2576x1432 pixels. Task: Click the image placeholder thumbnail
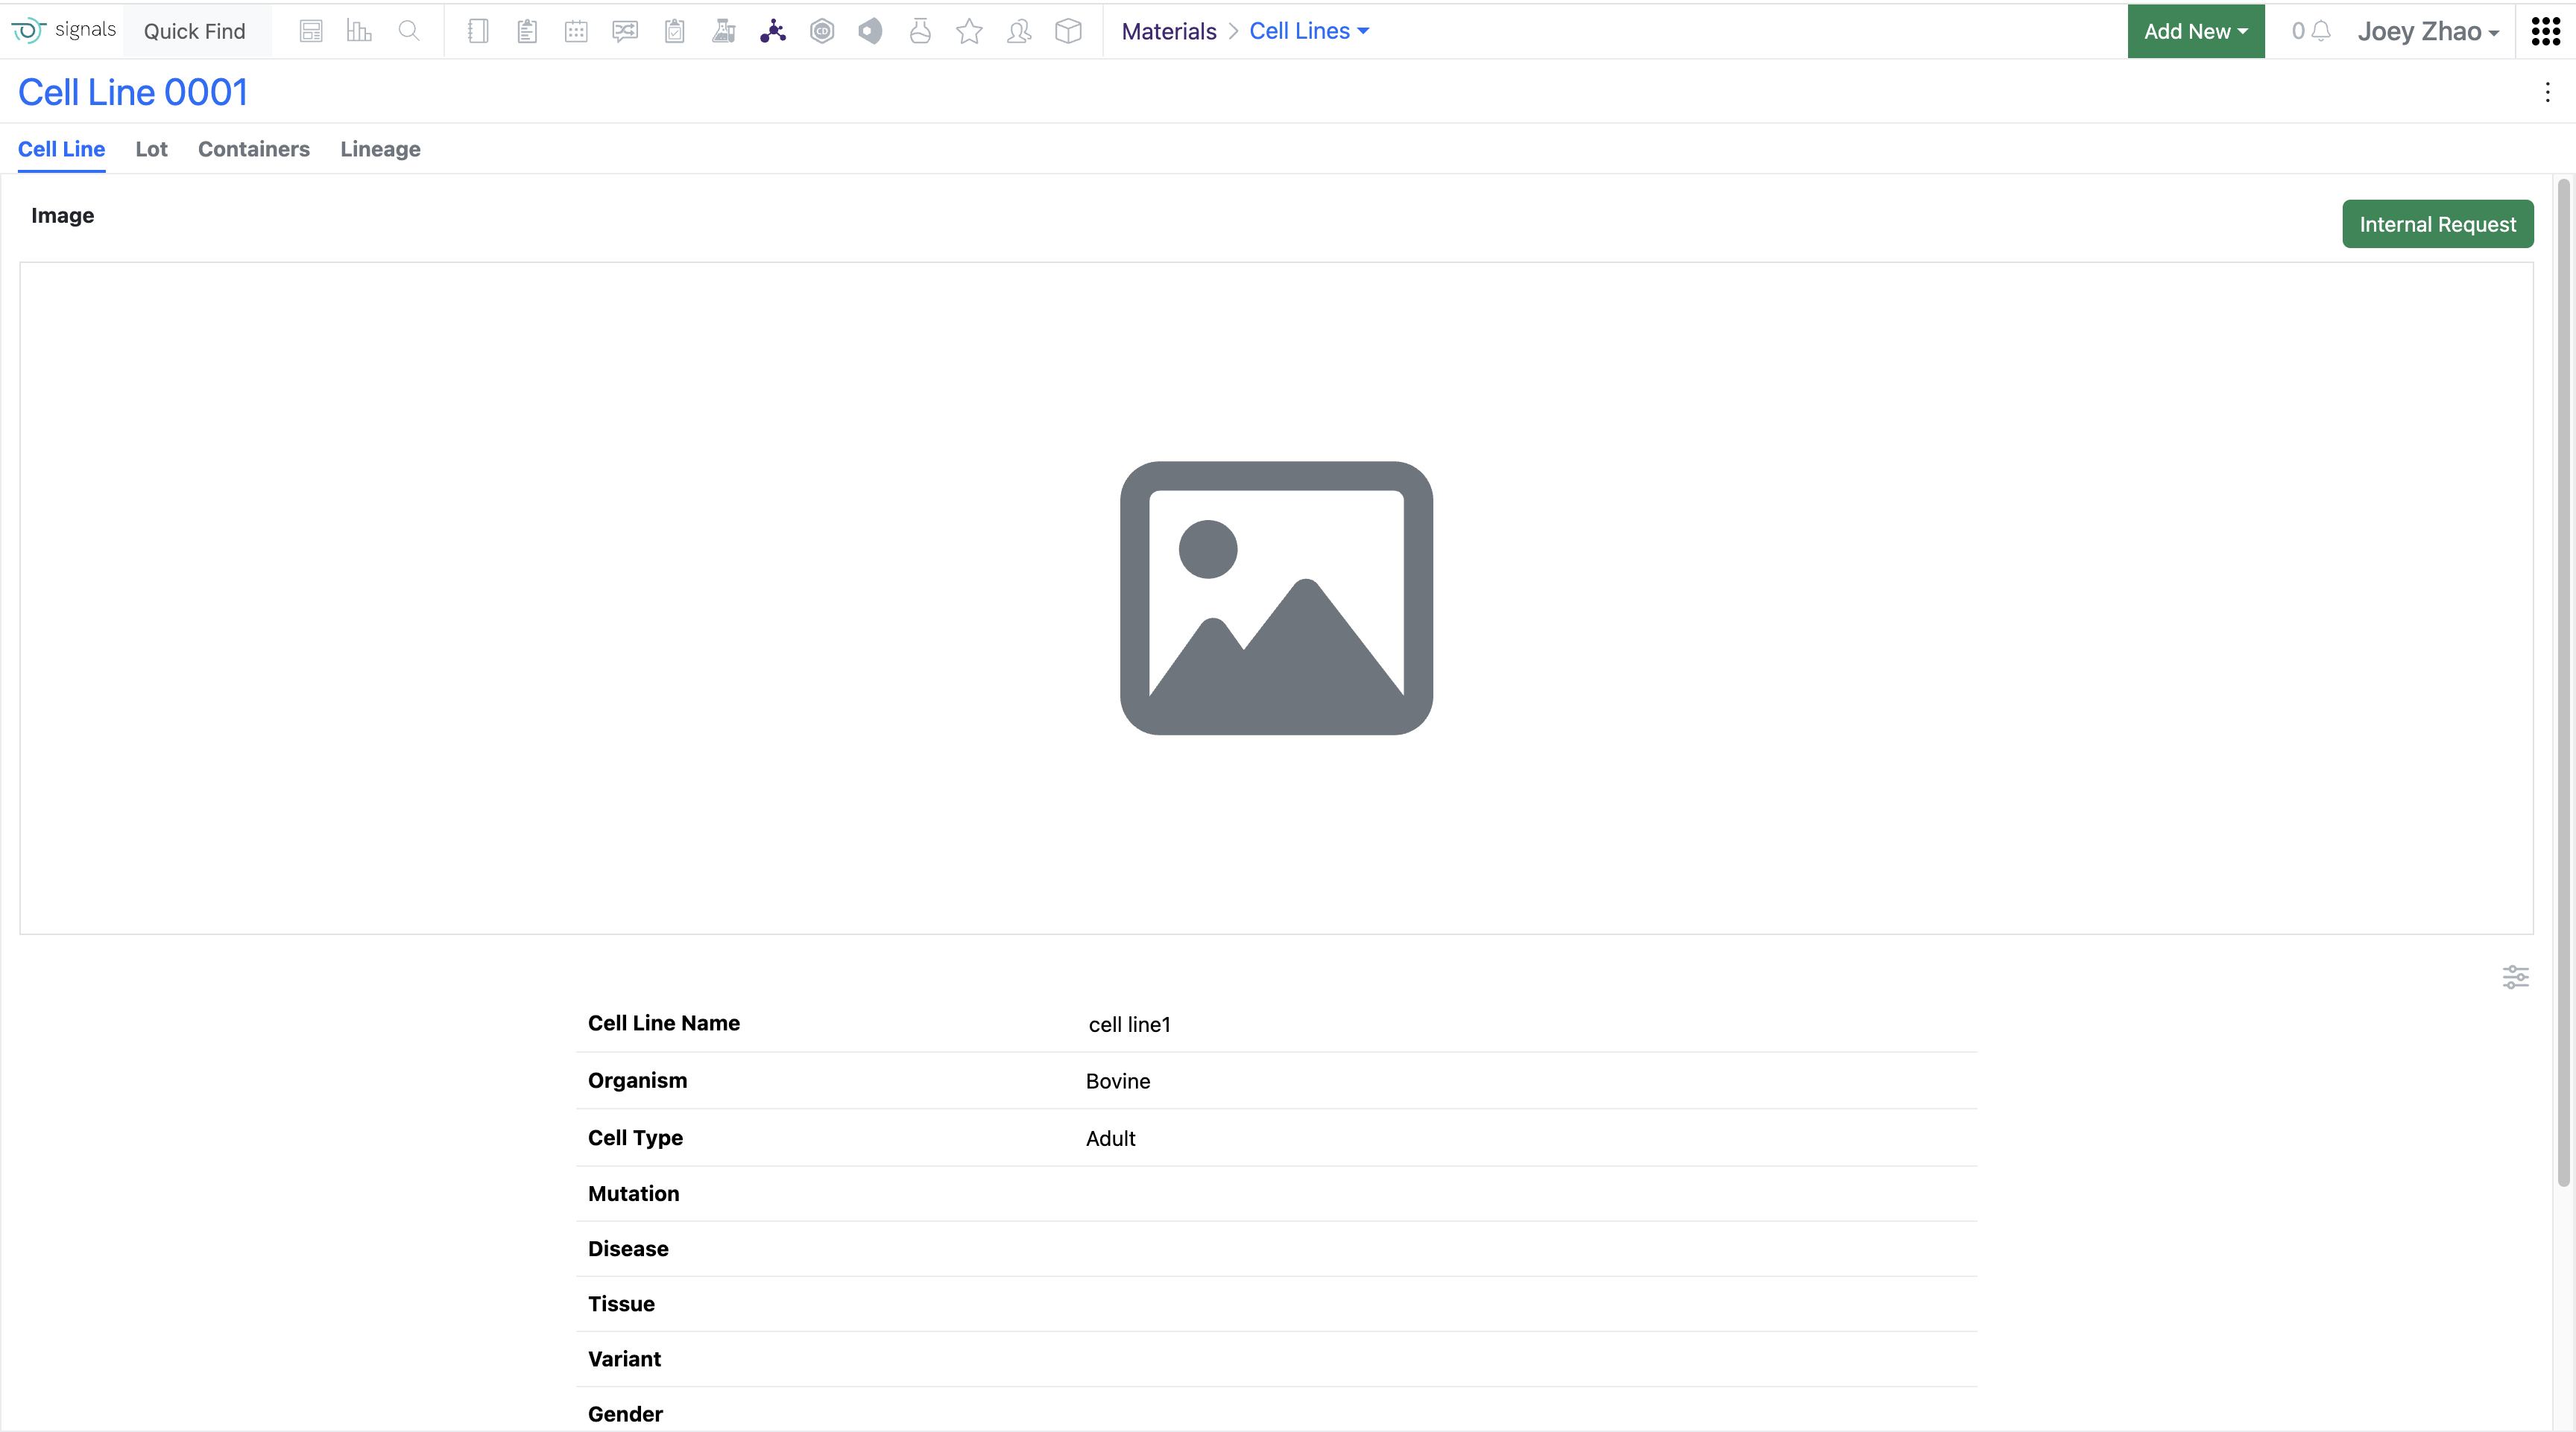[1276, 598]
